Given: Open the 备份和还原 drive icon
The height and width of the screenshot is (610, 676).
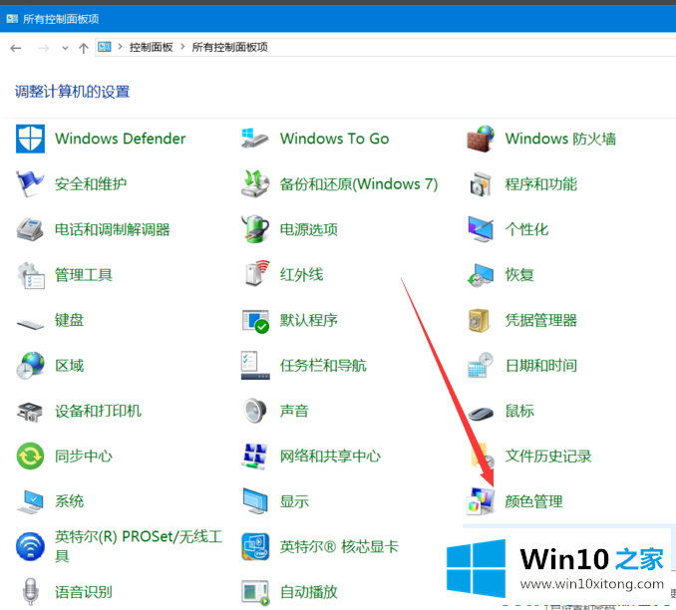Looking at the screenshot, I should (x=255, y=184).
